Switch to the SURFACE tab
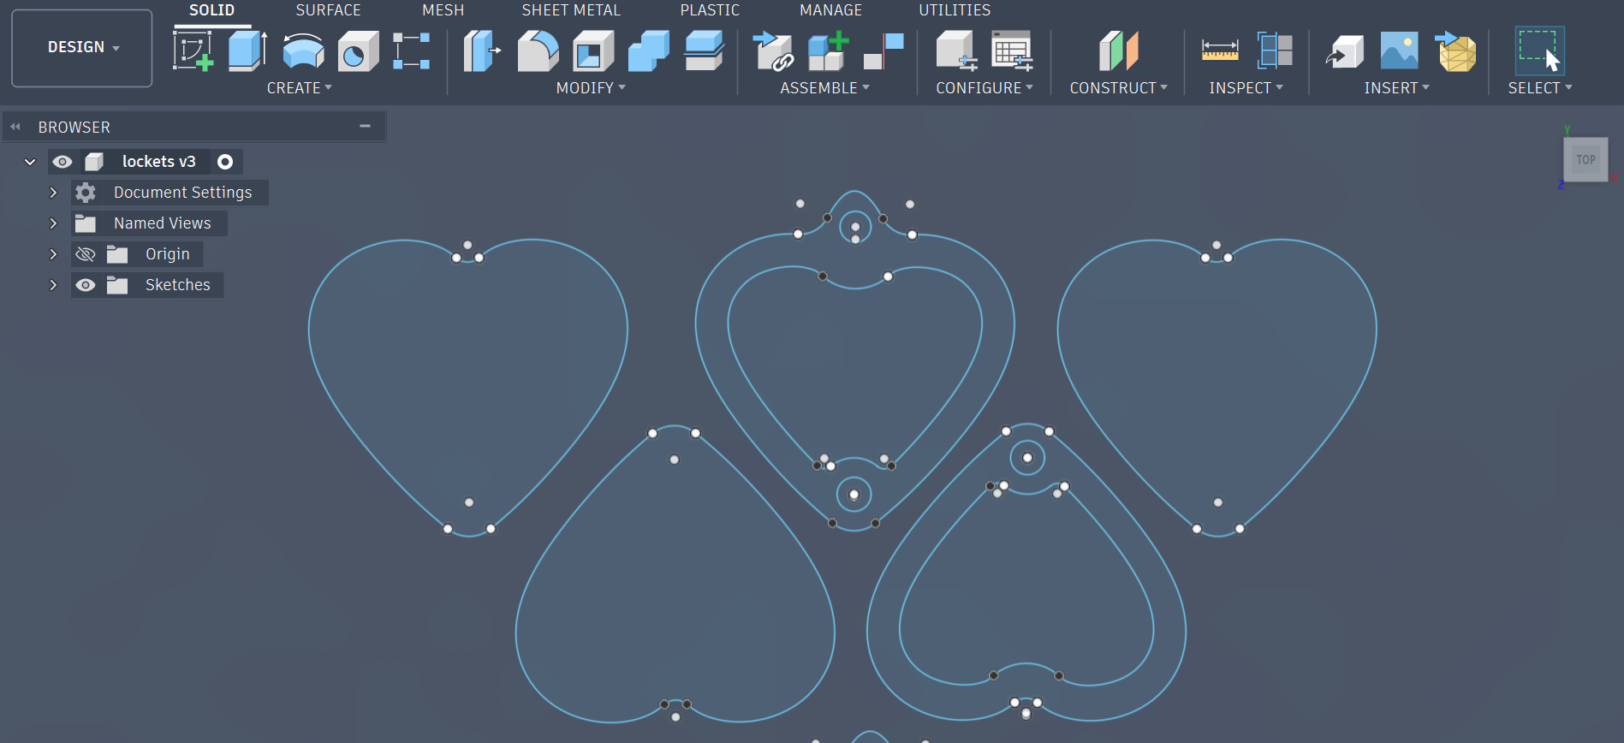Image resolution: width=1624 pixels, height=743 pixels. point(328,10)
